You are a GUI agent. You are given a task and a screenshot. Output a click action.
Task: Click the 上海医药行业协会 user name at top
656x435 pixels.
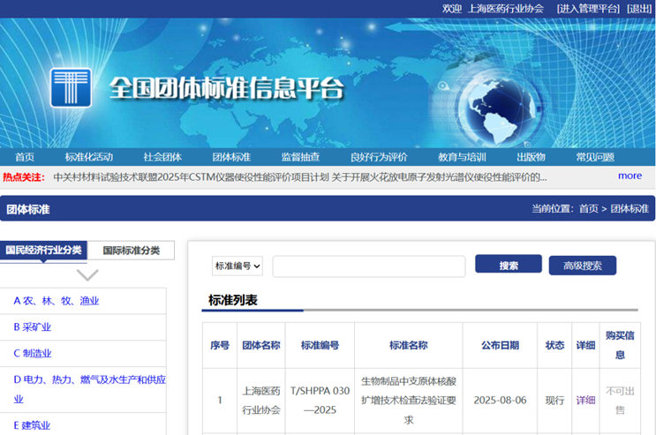(x=505, y=8)
